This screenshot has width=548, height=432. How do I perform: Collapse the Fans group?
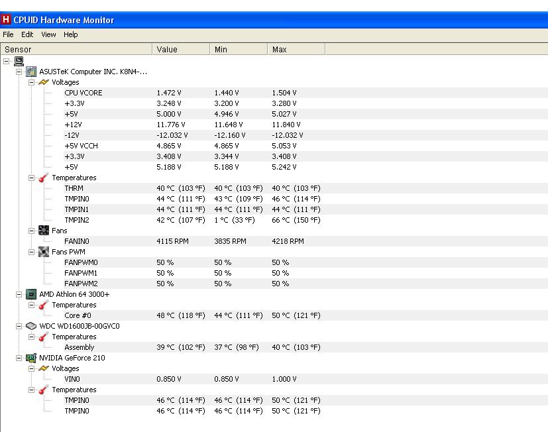point(31,231)
